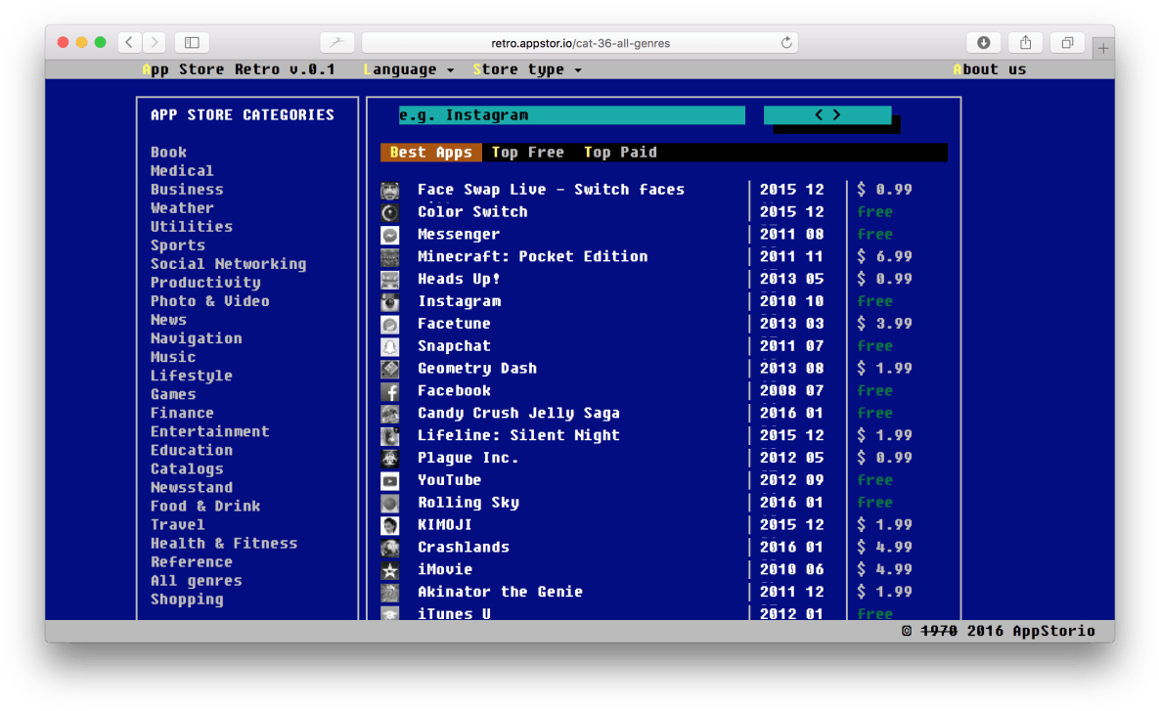Open the Health & Fitness category

(x=224, y=543)
